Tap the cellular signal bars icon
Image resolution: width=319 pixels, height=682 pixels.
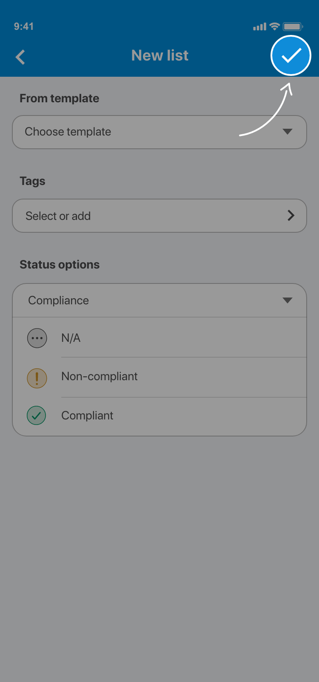(259, 27)
